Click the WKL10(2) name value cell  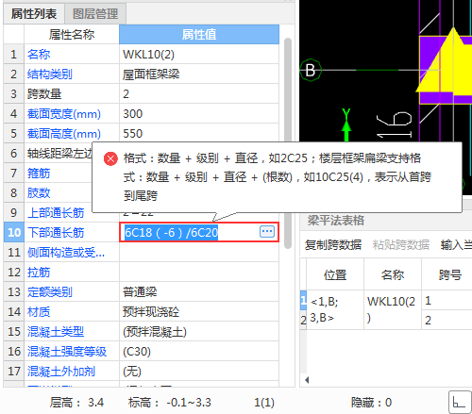199,55
